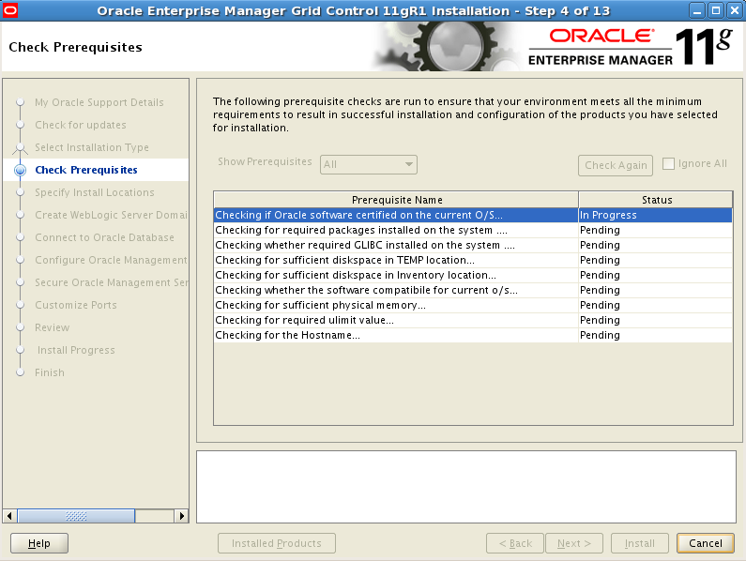Select Secure Oracle Management Service step
Image resolution: width=746 pixels, height=561 pixels.
point(112,282)
